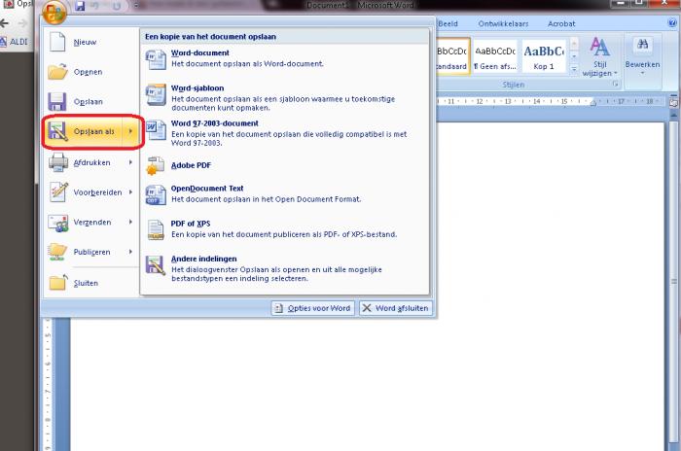This screenshot has width=681, height=451.
Task: Click the PDF of XPS icon
Action: click(x=156, y=230)
